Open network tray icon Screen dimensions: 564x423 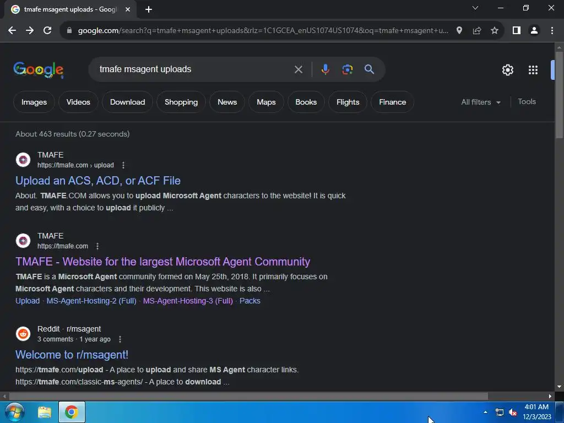500,412
